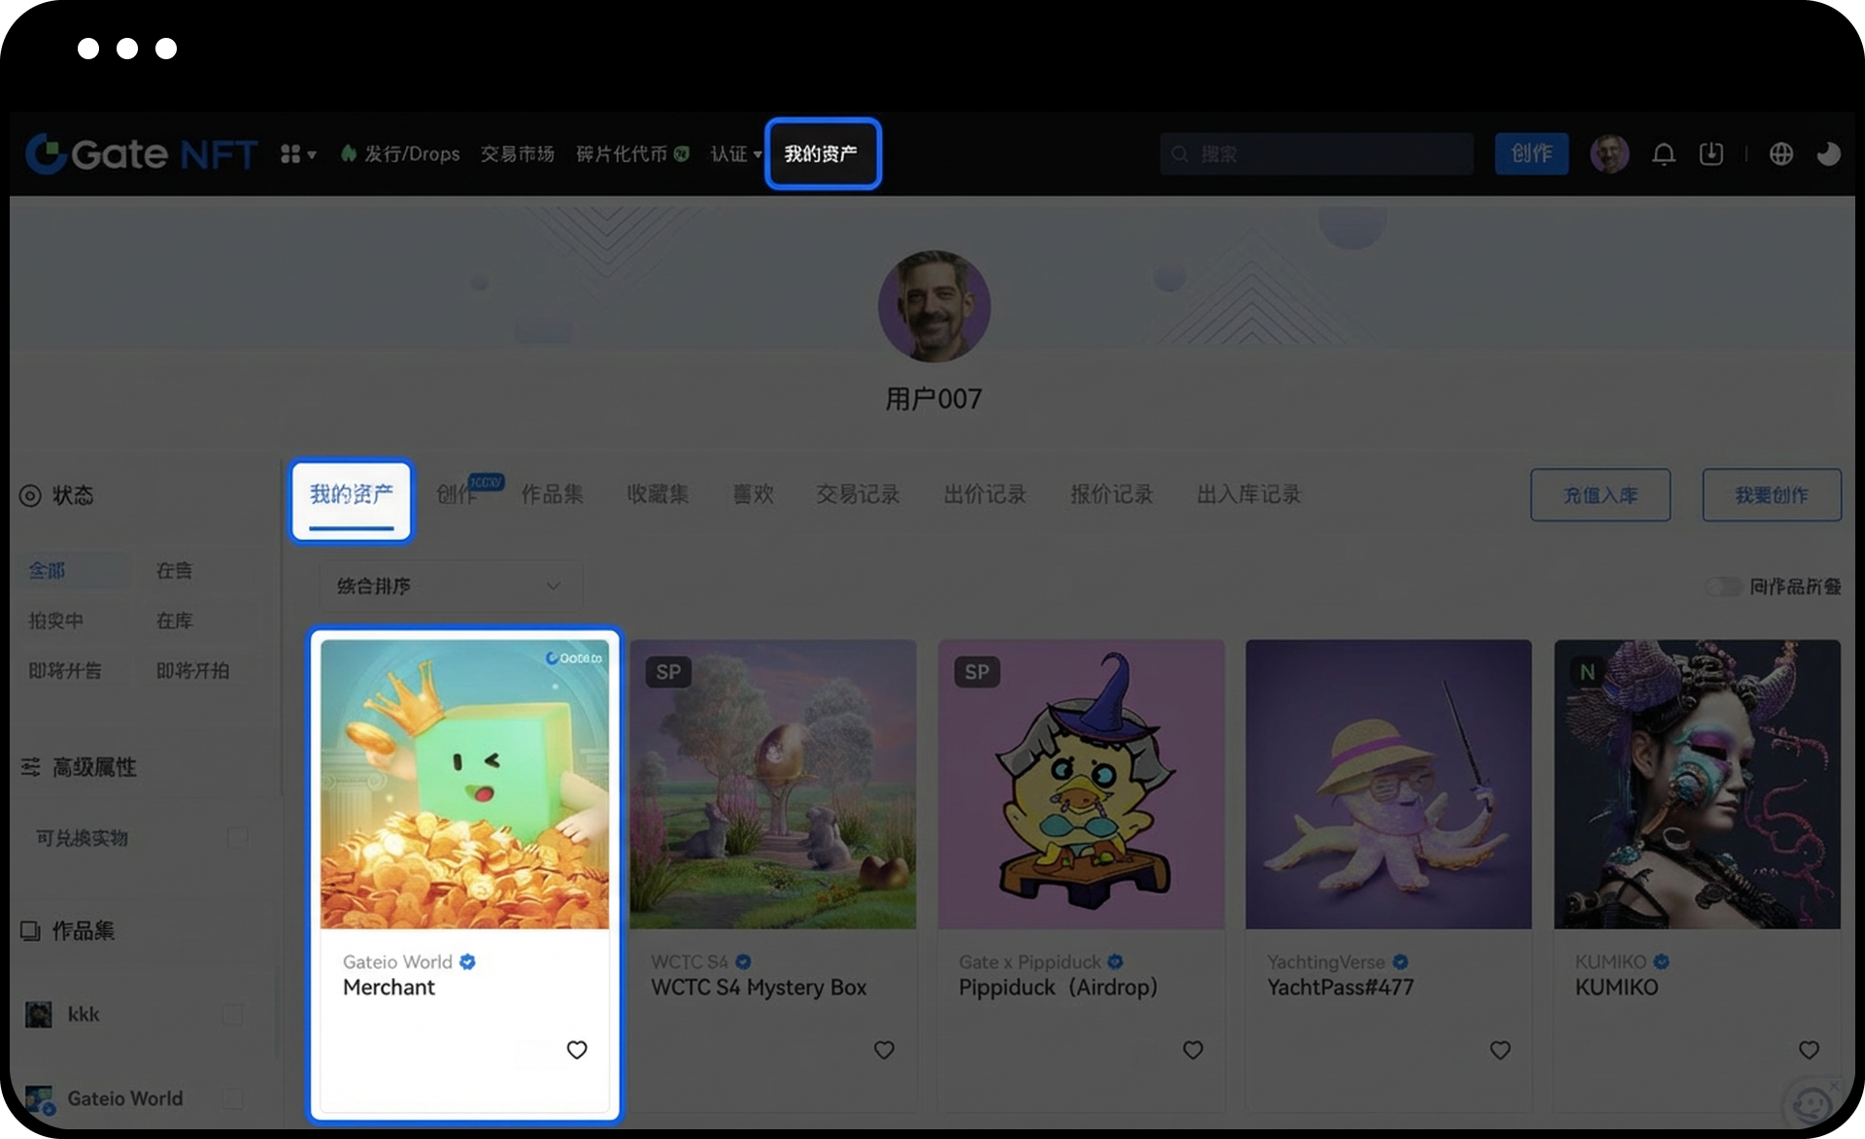1865x1139 pixels.
Task: Click the 我要创作 button
Action: click(x=1771, y=495)
